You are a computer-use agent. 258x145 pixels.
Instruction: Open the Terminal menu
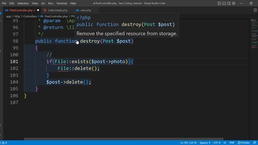(62, 3)
